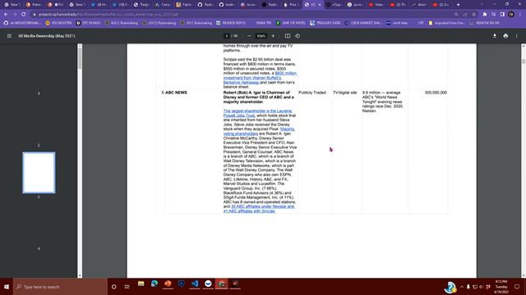
Task: Click the zoom out minus button
Action: (x=249, y=36)
